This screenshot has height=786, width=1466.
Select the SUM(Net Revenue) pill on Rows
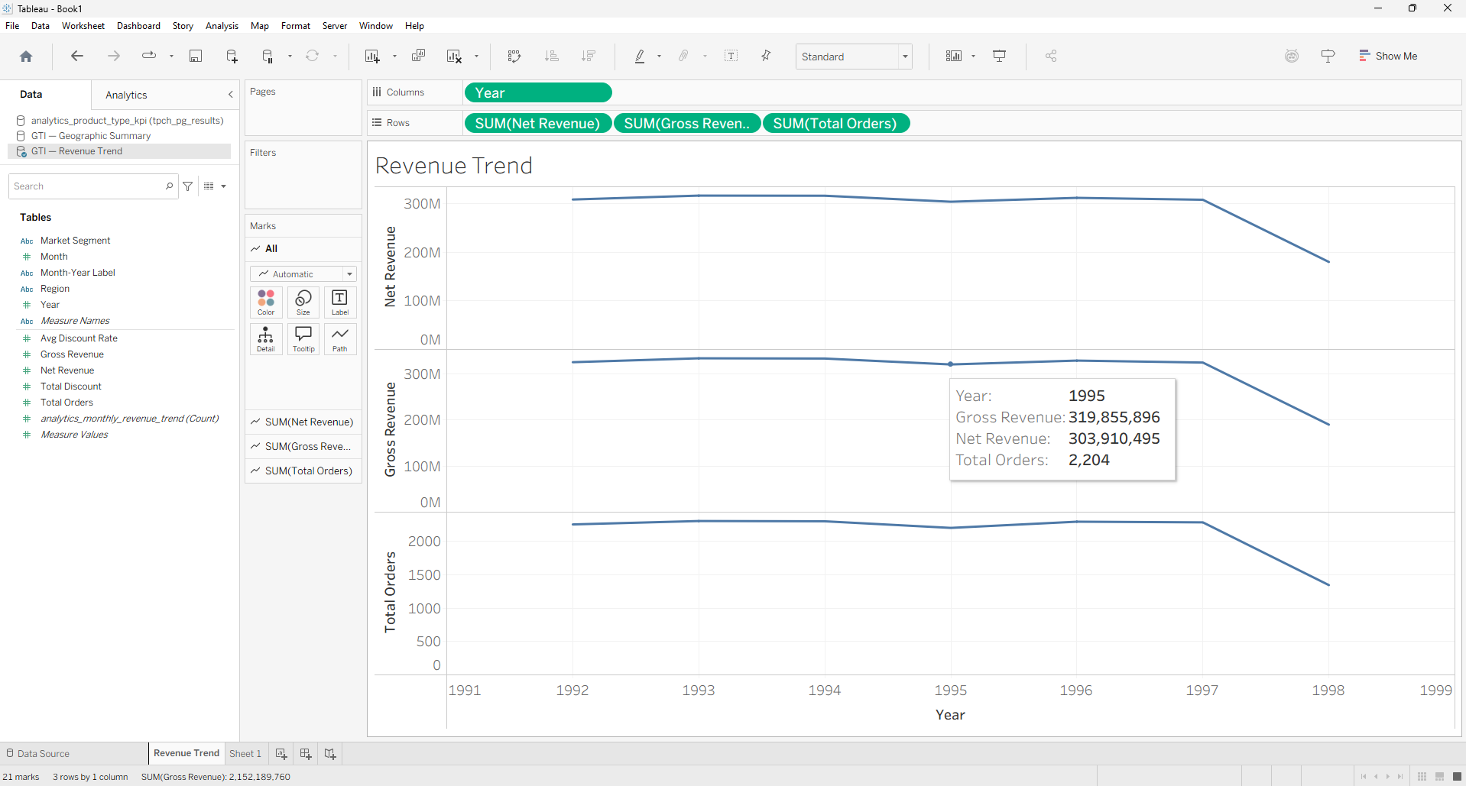tap(538, 123)
